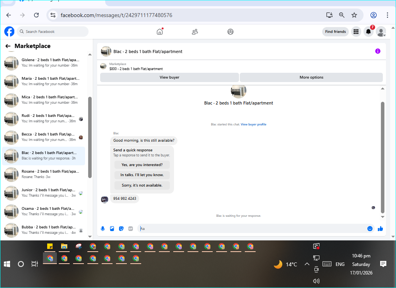Viewport: 396px width, 288px height.
Task: Click the browser address bar URL
Action: [x=116, y=15]
